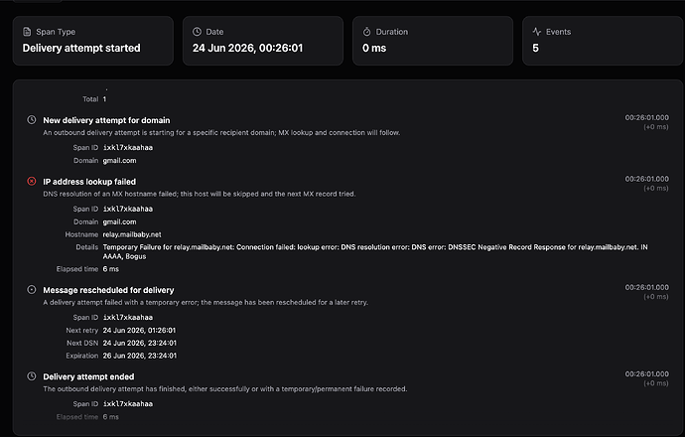Select gmail.com domain under New delivery attempt
Screen dimensions: 685x437
(x=120, y=160)
